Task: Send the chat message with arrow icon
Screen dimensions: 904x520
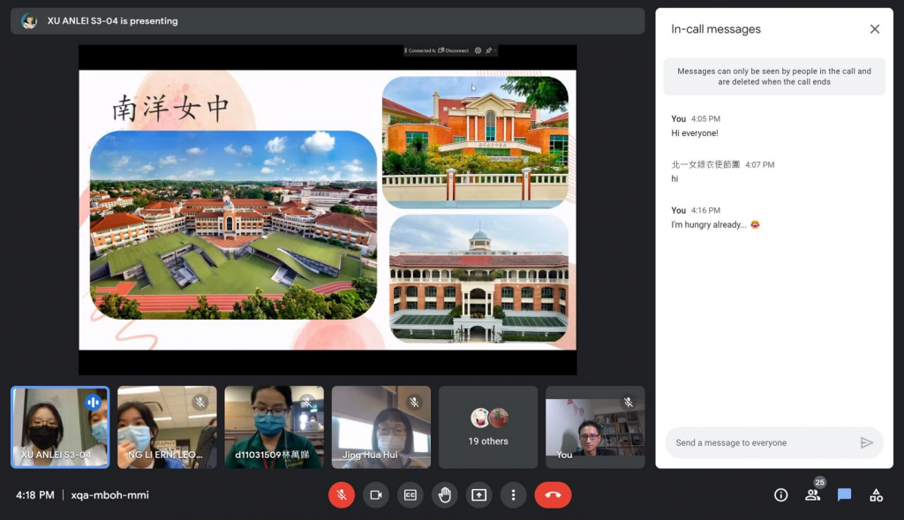Action: (x=867, y=442)
